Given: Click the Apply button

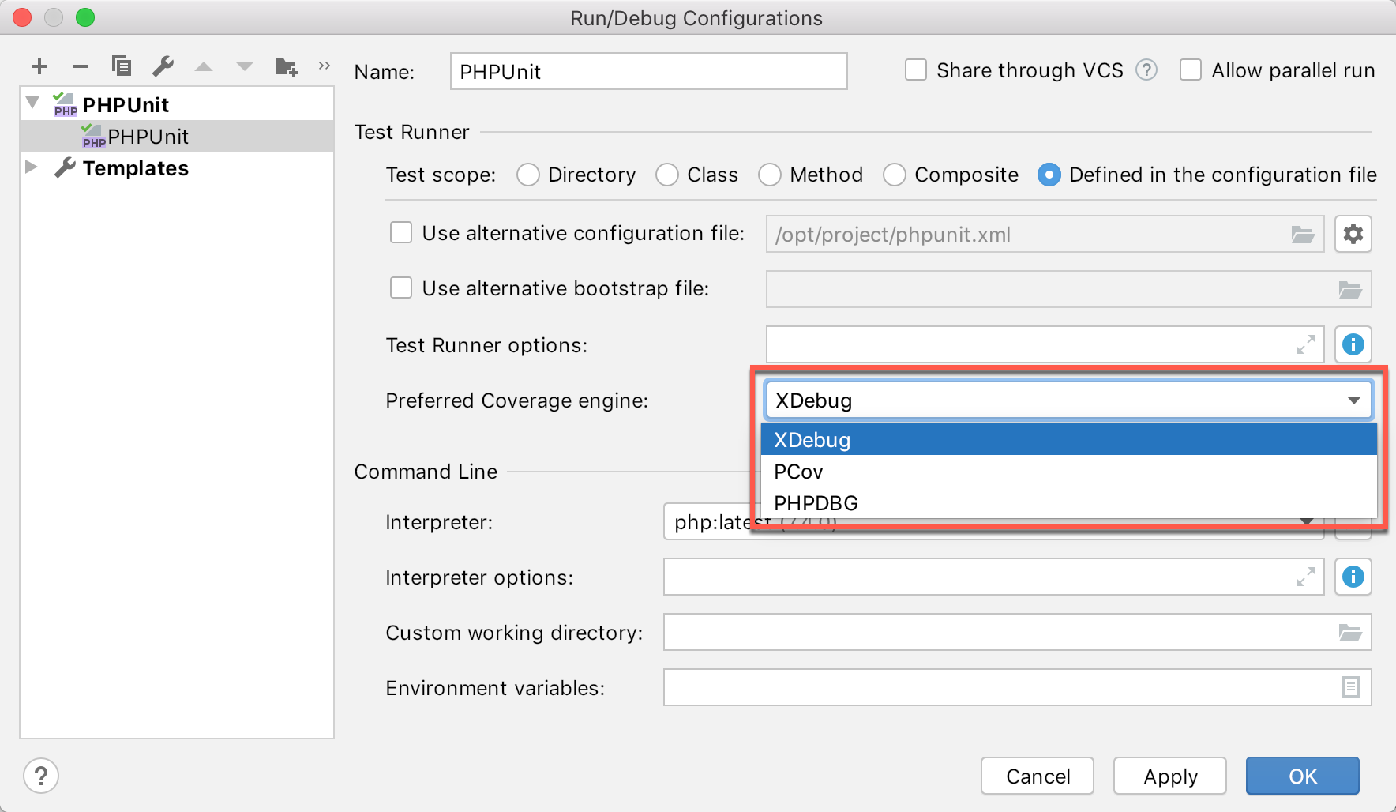Looking at the screenshot, I should 1170,776.
